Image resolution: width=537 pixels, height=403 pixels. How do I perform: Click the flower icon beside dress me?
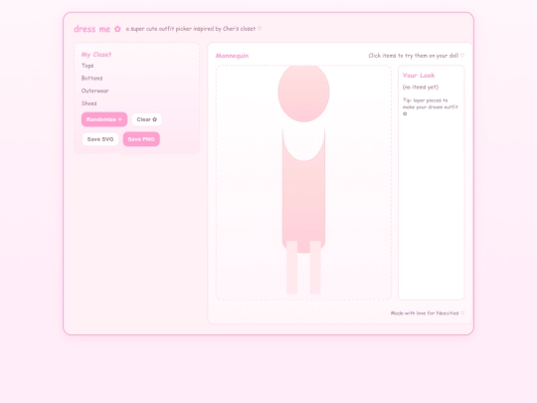(x=117, y=29)
